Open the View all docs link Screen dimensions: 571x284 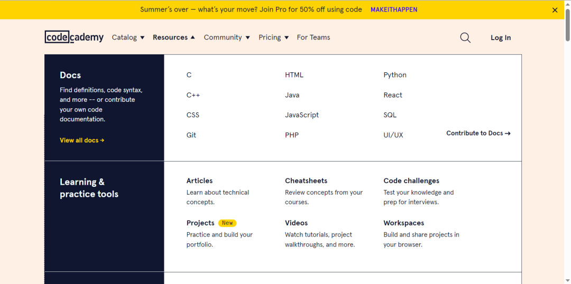tap(82, 140)
